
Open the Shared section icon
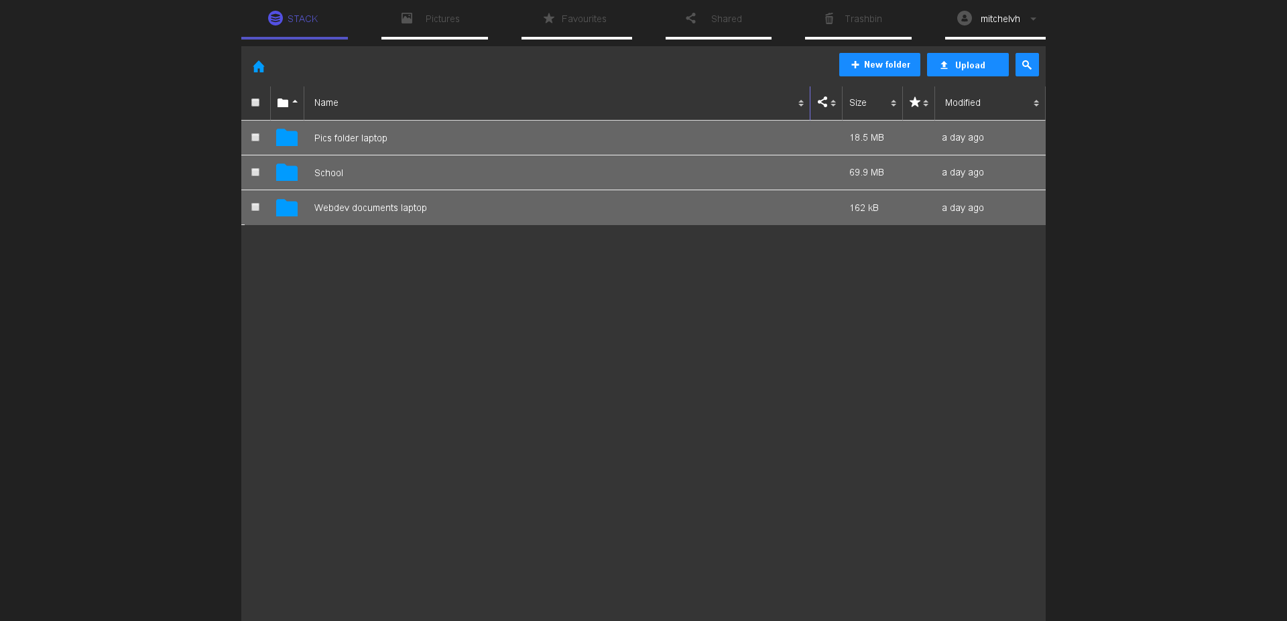[x=690, y=18]
